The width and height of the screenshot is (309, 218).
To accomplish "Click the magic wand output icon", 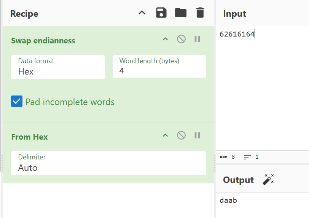I will (268, 180).
